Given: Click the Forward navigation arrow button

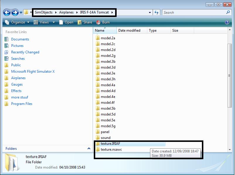Looking at the screenshot, I should click(x=15, y=12).
